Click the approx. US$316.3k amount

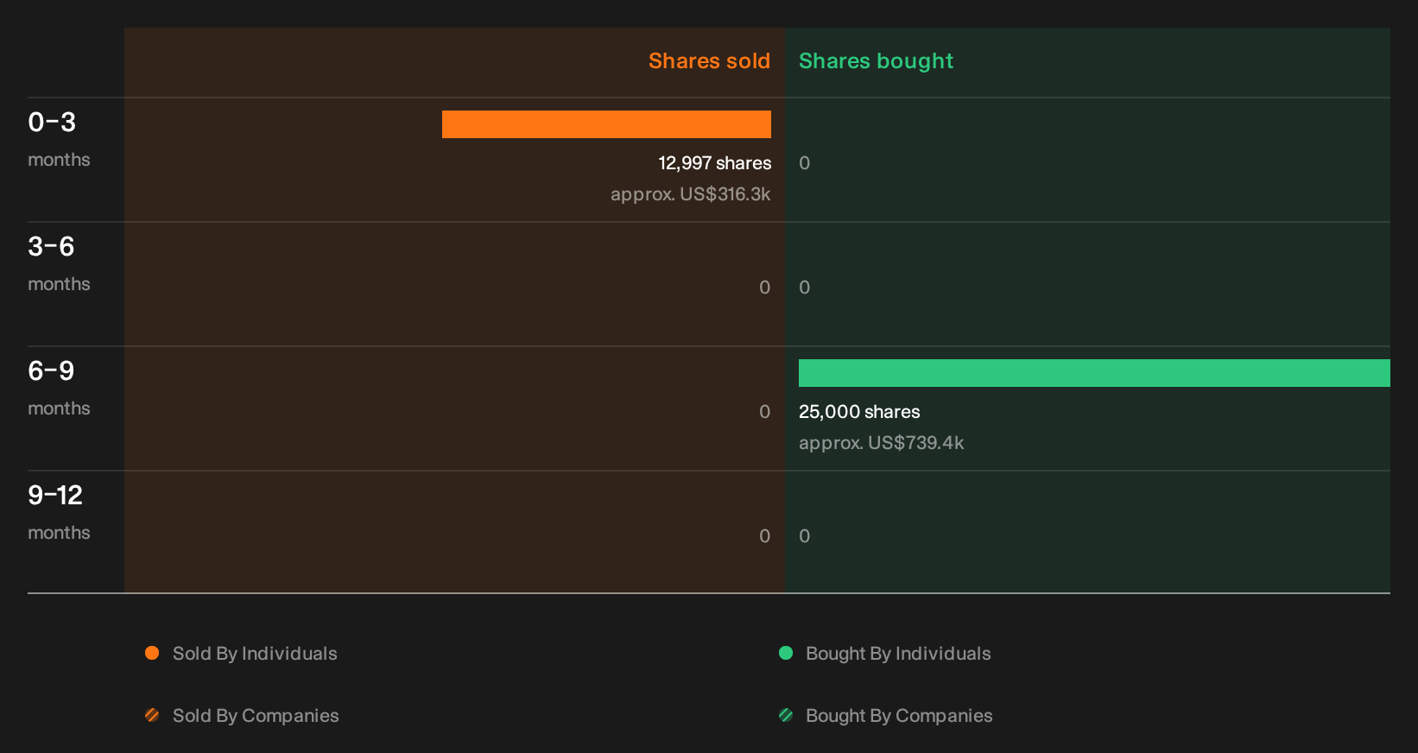point(691,194)
